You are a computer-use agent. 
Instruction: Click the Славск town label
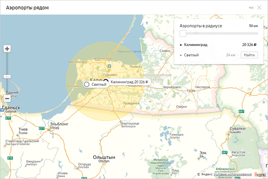click(165, 51)
